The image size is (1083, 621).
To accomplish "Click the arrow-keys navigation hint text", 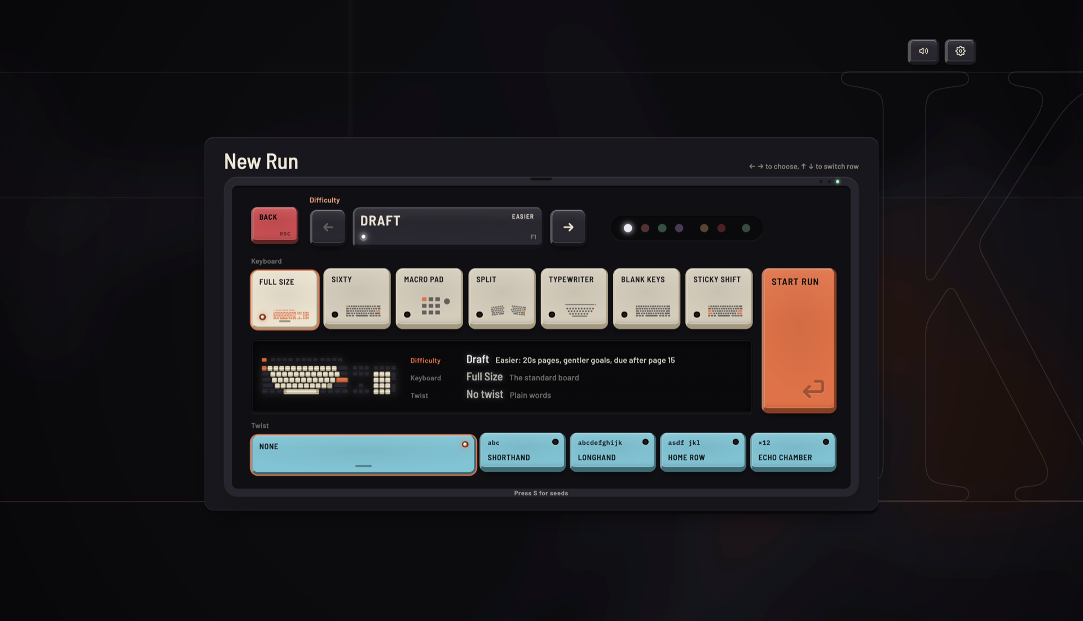I will coord(803,166).
